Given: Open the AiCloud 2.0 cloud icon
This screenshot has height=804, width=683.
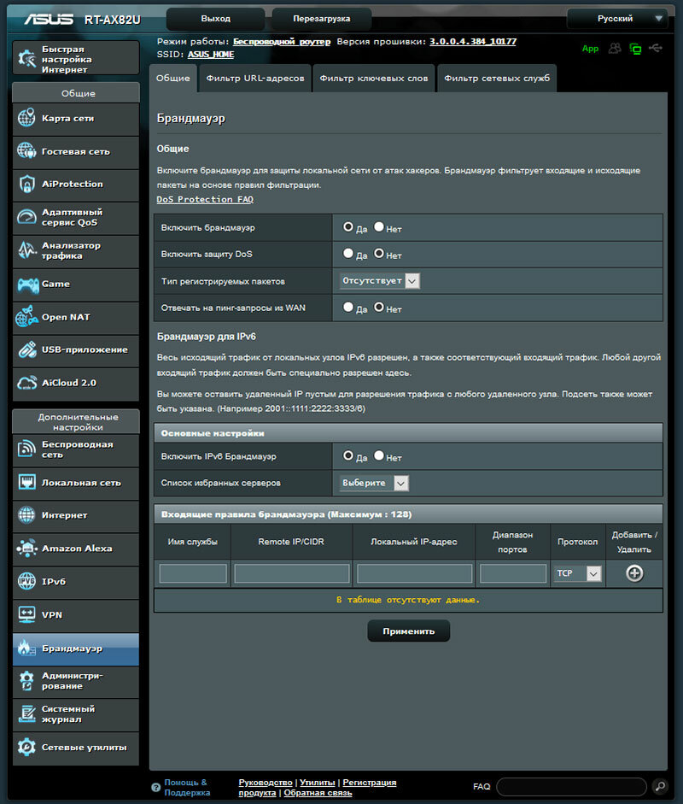Looking at the screenshot, I should [x=26, y=383].
